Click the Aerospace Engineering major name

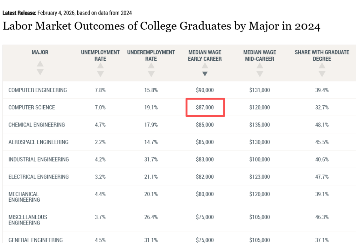tap(38, 142)
